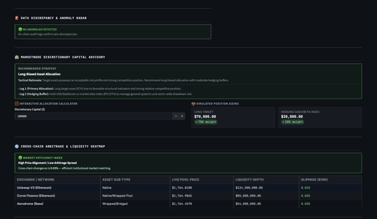Click the building icon beside Marketnode Discretionary Capital Advisory
Screen dimensions: 377x219
(x=16, y=57)
